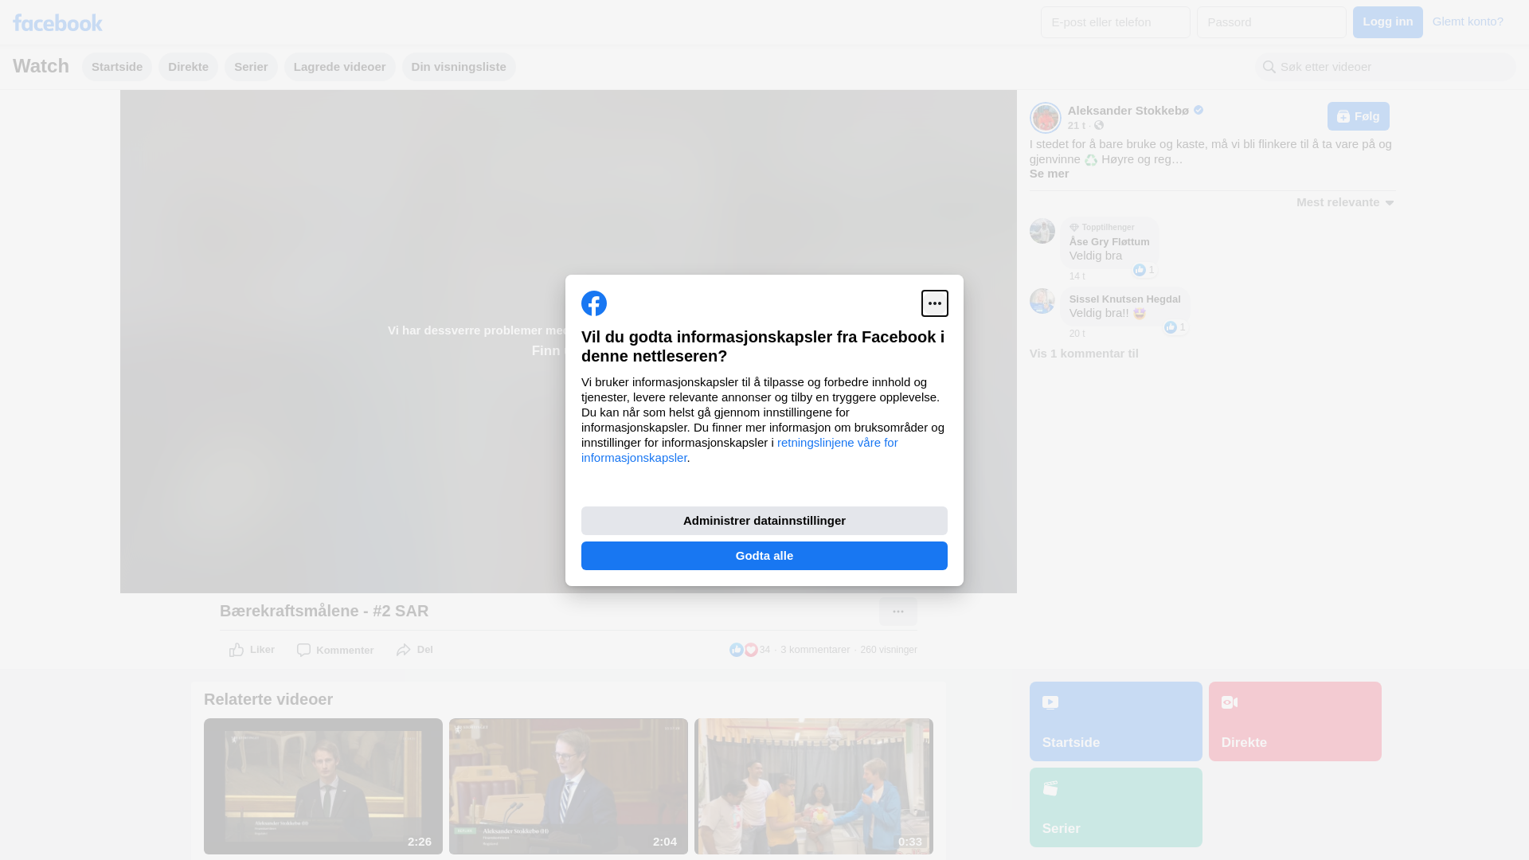The height and width of the screenshot is (860, 1529).
Task: Click the Logg inn button
Action: (x=1387, y=22)
